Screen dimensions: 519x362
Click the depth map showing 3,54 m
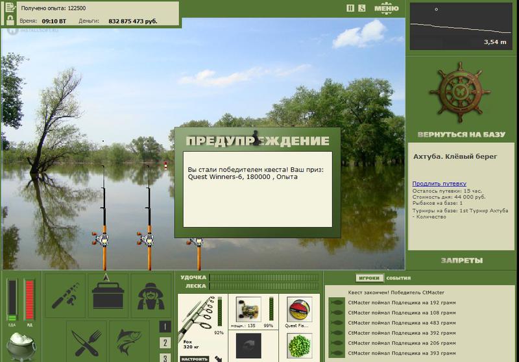coord(461,27)
